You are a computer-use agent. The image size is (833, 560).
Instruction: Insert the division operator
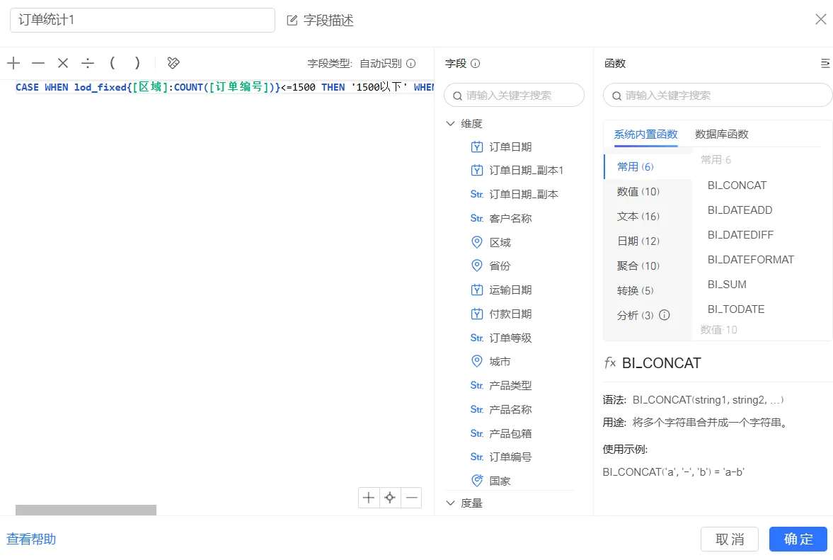tap(88, 63)
